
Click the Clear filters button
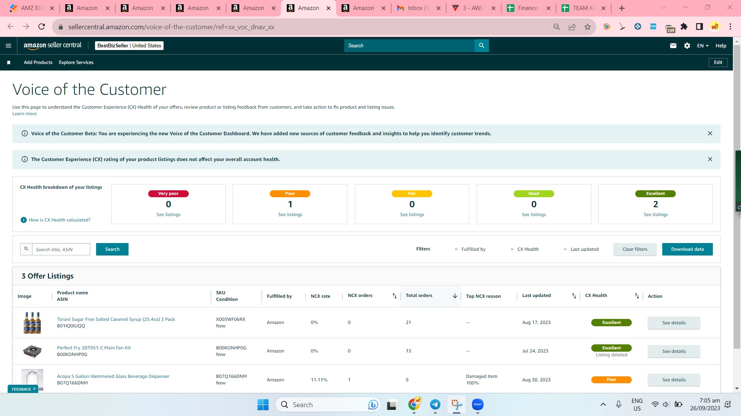(635, 249)
